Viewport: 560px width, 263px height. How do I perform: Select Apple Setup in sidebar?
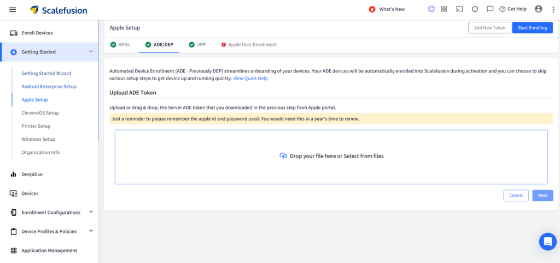(34, 100)
